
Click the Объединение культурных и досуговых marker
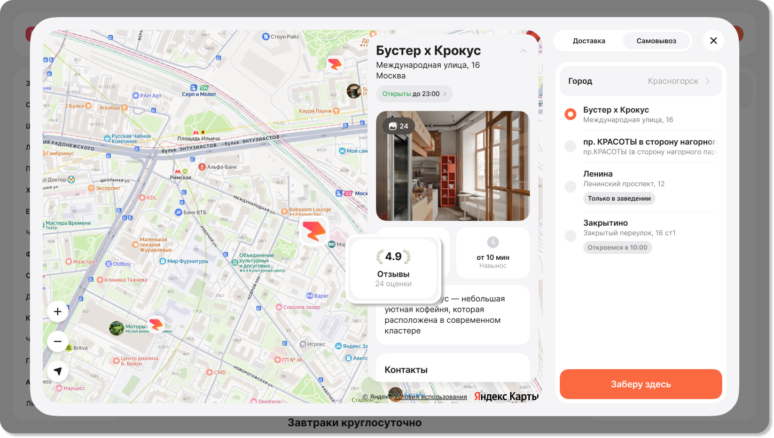pos(234,262)
